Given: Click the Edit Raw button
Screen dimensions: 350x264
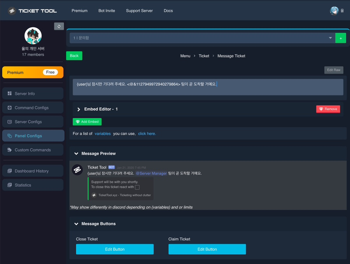Looking at the screenshot, I should [334, 70].
